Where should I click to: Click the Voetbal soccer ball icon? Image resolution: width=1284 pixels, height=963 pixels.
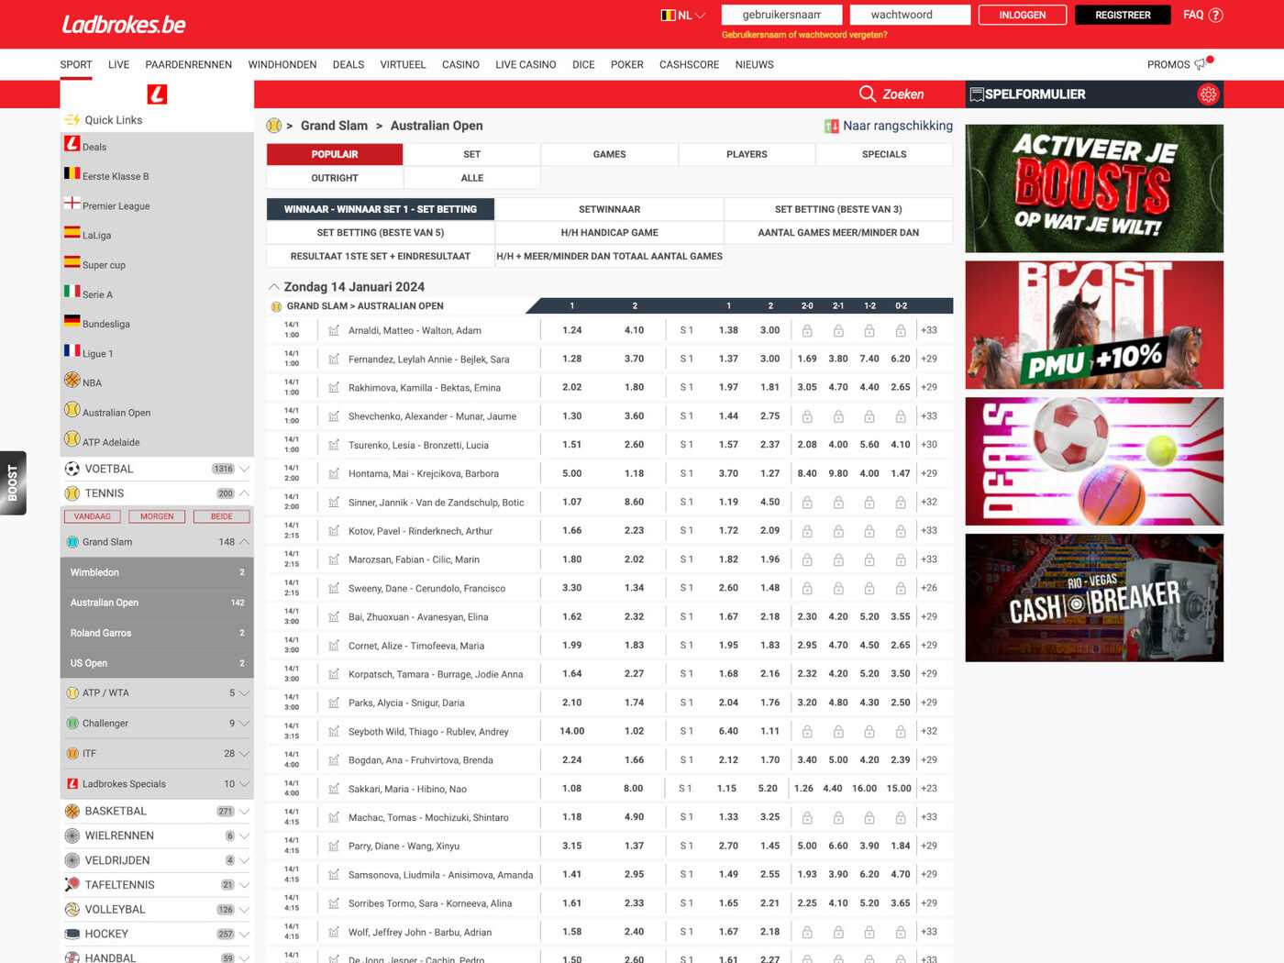click(72, 469)
